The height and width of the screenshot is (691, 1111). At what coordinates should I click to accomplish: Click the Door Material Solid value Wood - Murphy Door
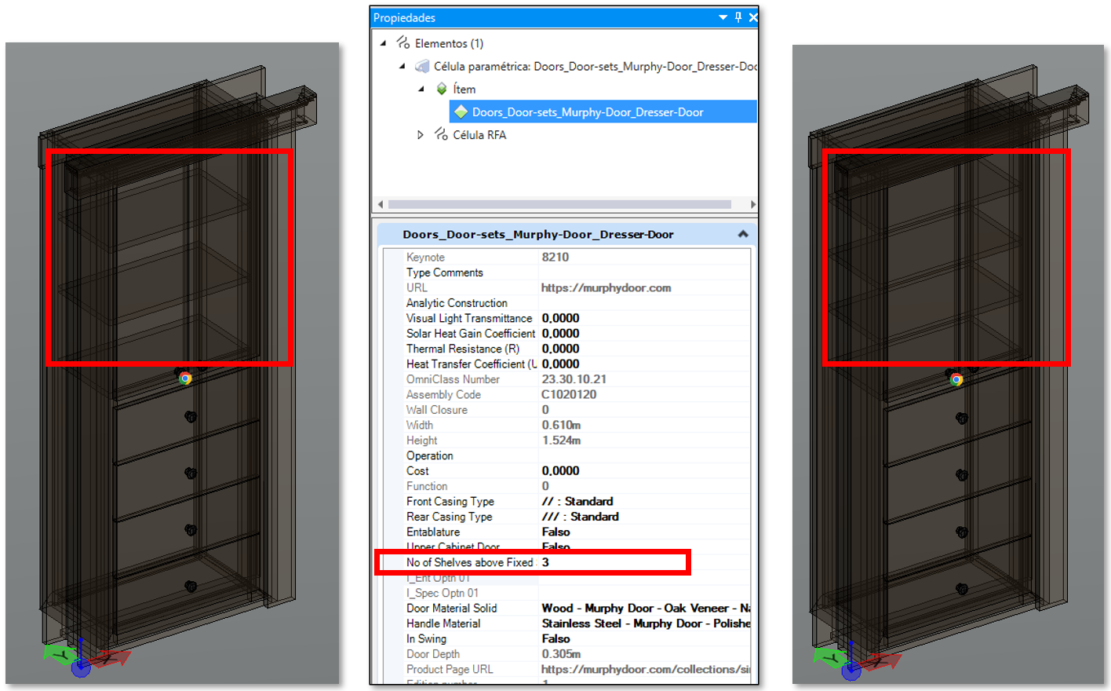coord(646,609)
